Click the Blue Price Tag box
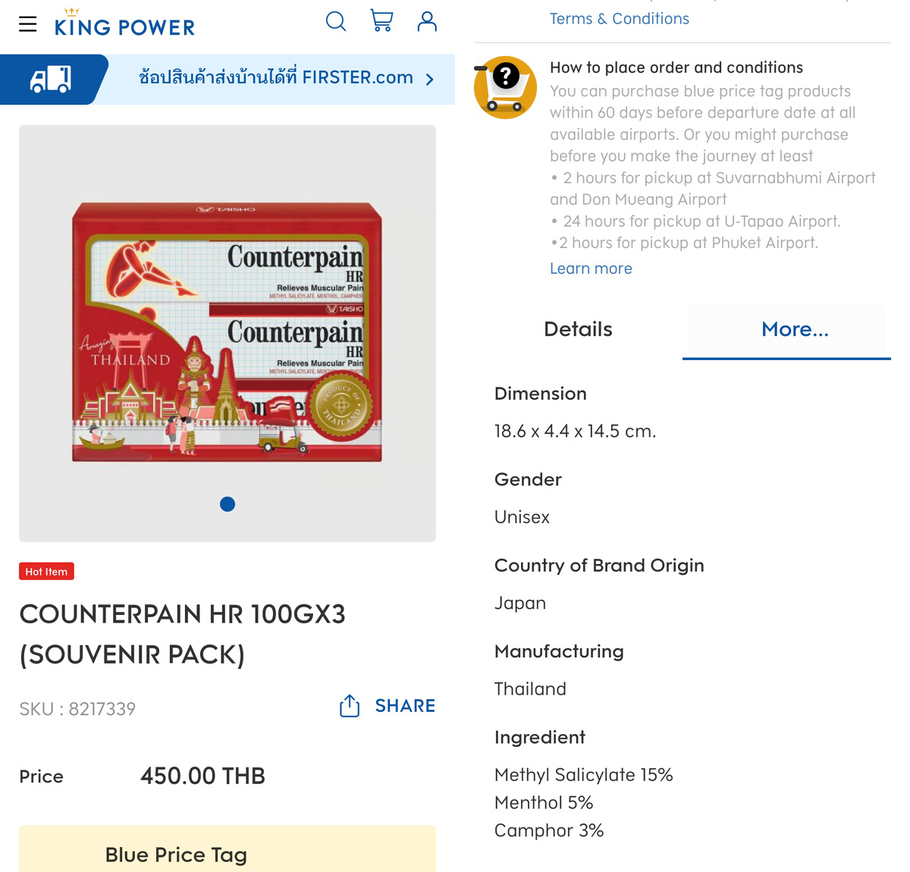Viewport: 910px width, 872px height. pos(227,849)
